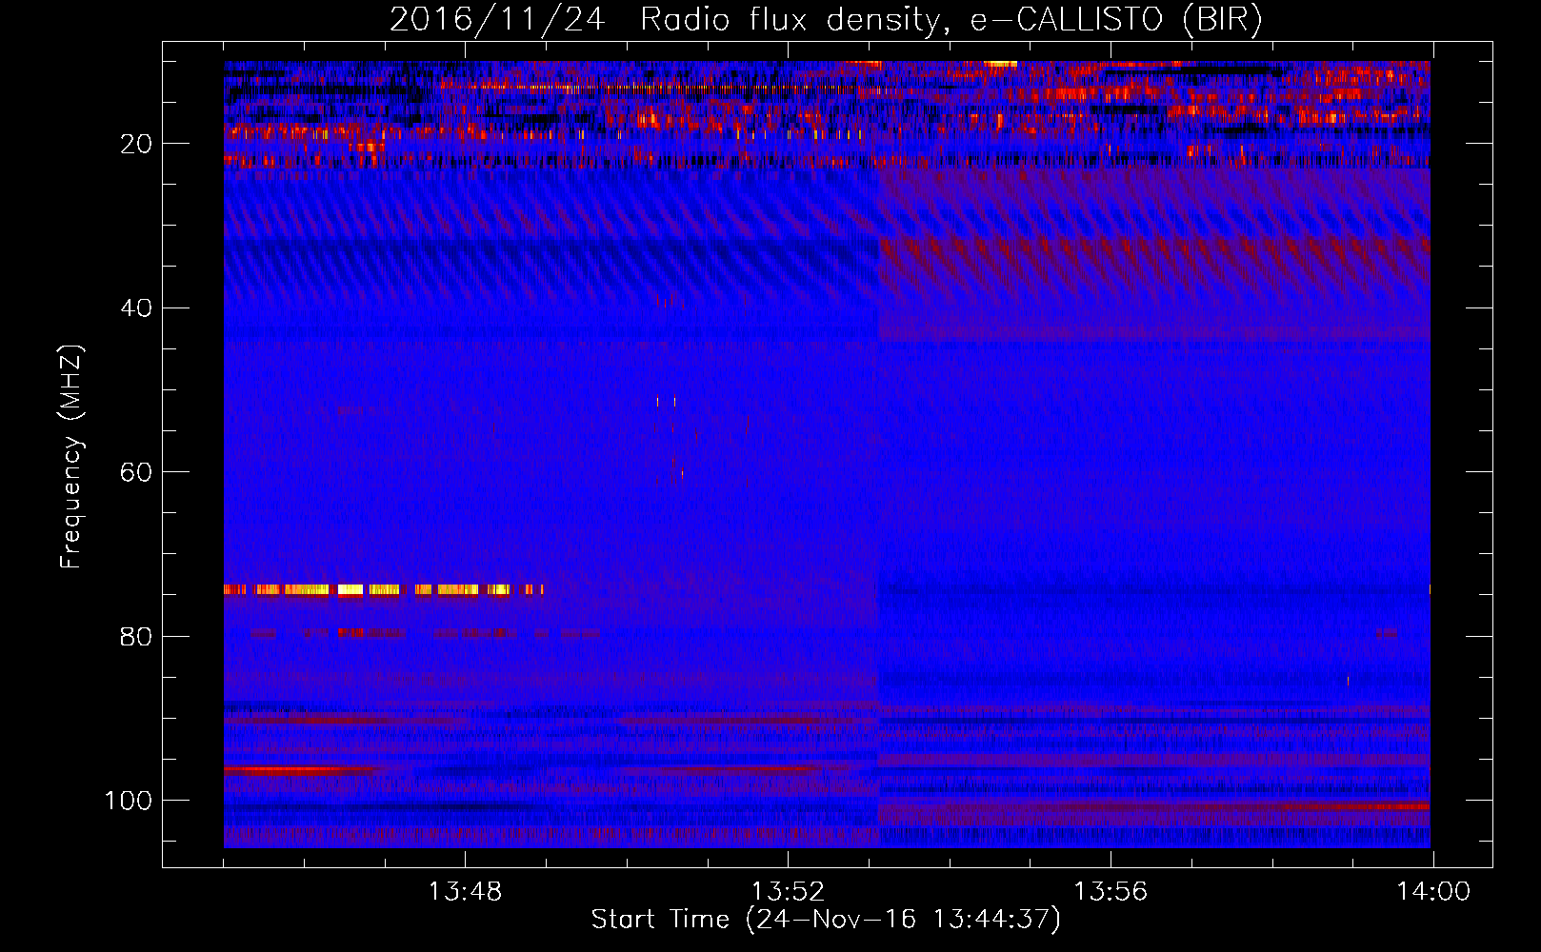Click the 13:48 time tick label

(x=465, y=892)
